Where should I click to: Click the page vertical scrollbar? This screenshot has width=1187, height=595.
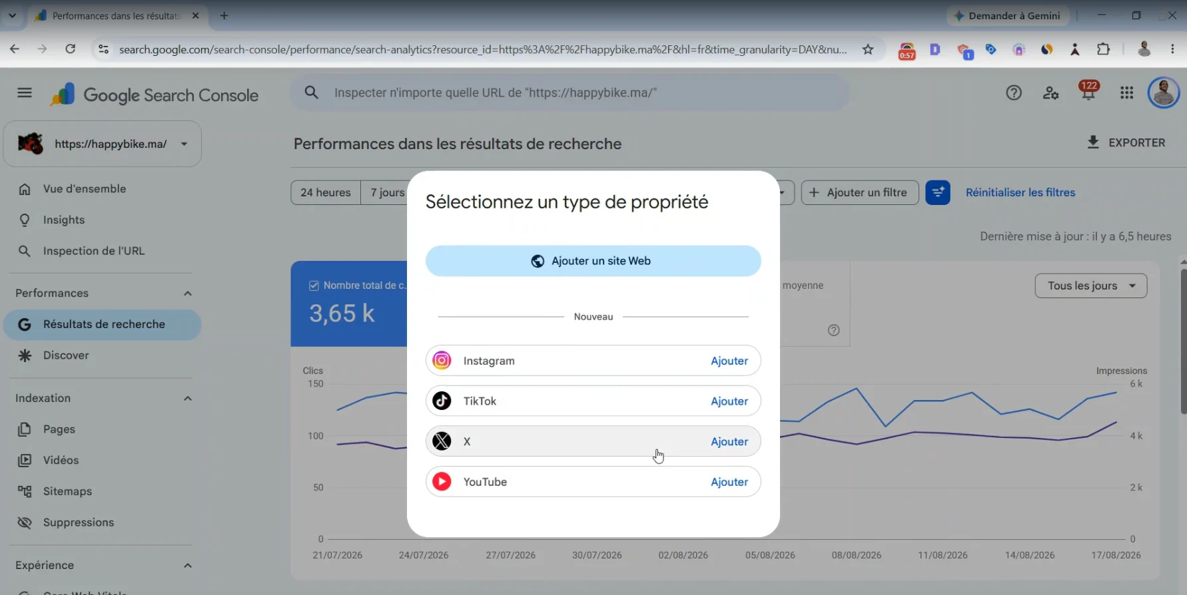tap(1183, 342)
